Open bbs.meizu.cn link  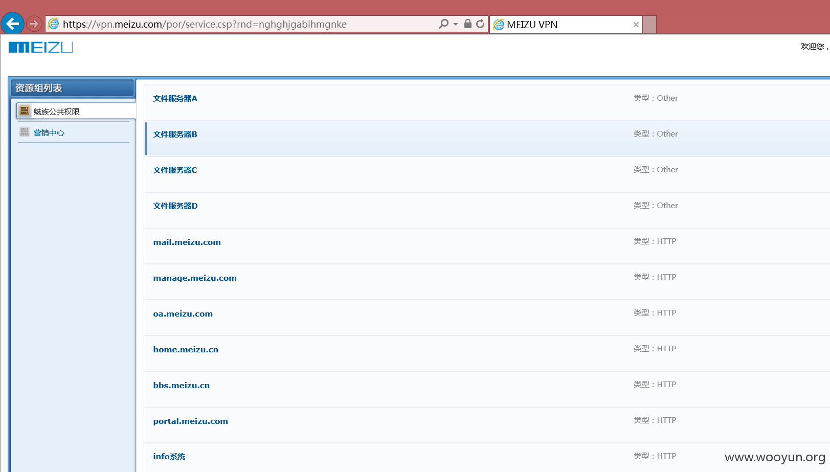pos(182,385)
